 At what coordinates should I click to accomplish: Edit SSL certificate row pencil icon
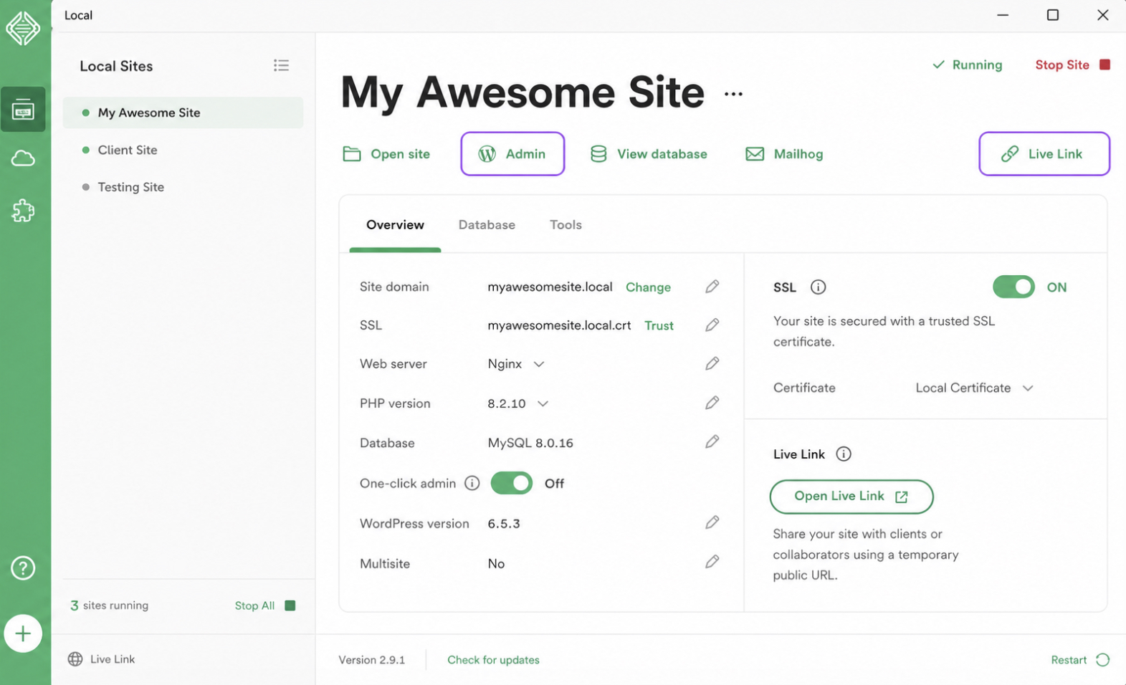click(x=712, y=325)
